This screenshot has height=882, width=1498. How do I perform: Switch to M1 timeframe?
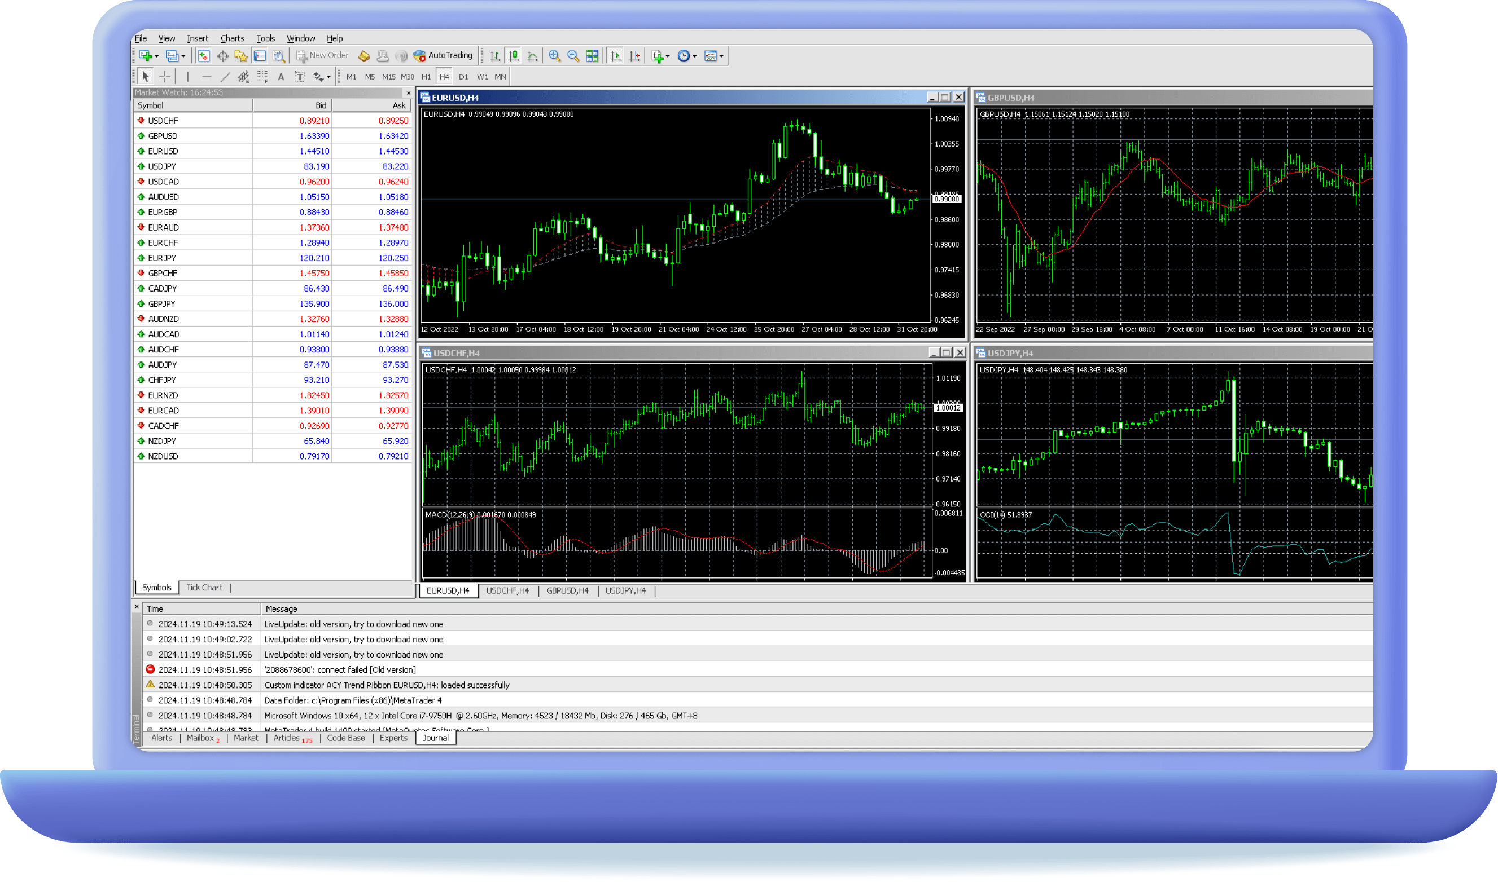[x=352, y=77]
